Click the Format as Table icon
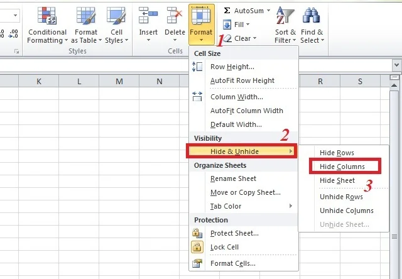 (86, 16)
